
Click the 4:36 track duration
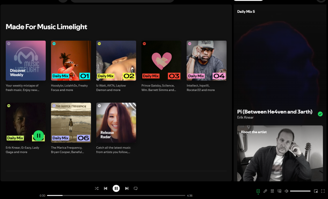coord(190,196)
